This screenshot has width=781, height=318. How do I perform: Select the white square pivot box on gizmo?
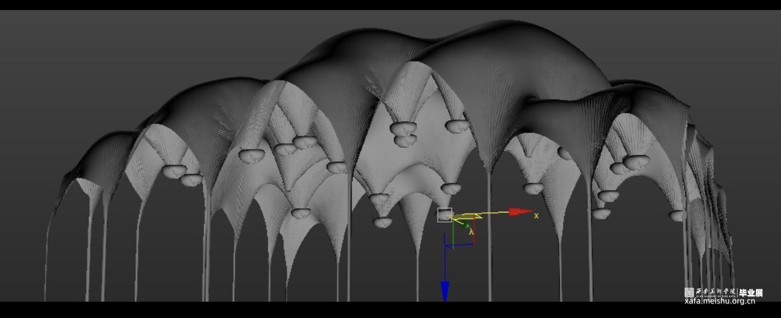click(x=444, y=215)
